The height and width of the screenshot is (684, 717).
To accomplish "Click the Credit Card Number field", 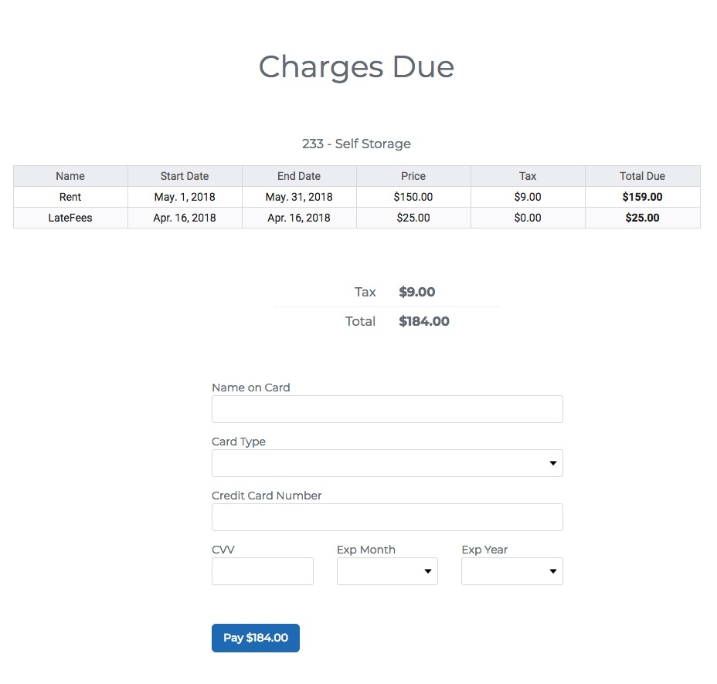I will click(386, 517).
